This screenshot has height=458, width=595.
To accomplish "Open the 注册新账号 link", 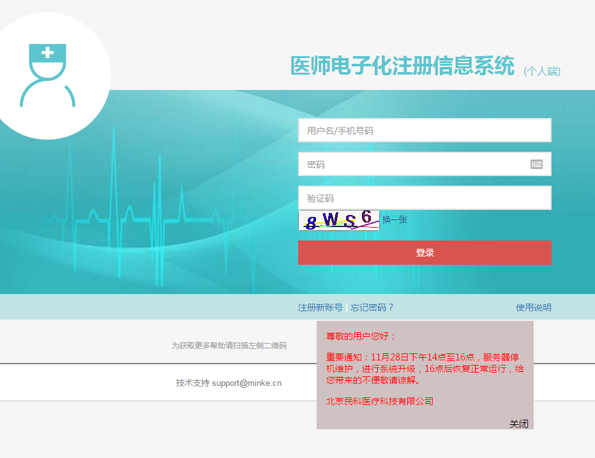I will pos(320,307).
